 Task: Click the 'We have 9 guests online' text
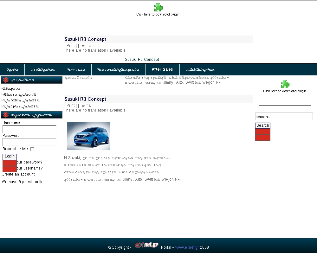pos(24,182)
